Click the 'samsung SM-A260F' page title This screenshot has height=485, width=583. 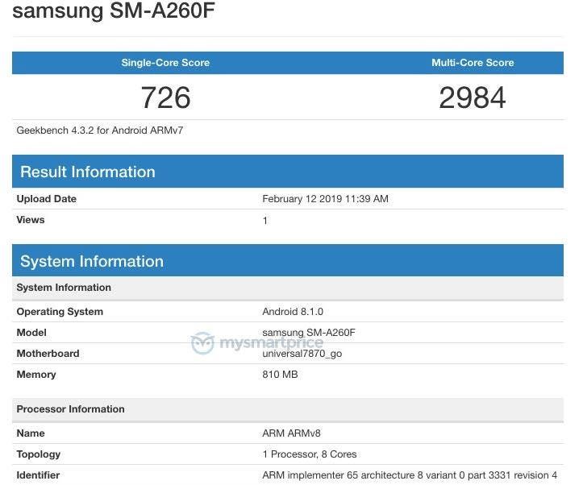pos(114,10)
